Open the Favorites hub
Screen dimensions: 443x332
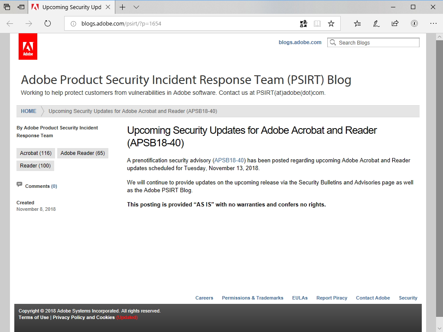357,24
